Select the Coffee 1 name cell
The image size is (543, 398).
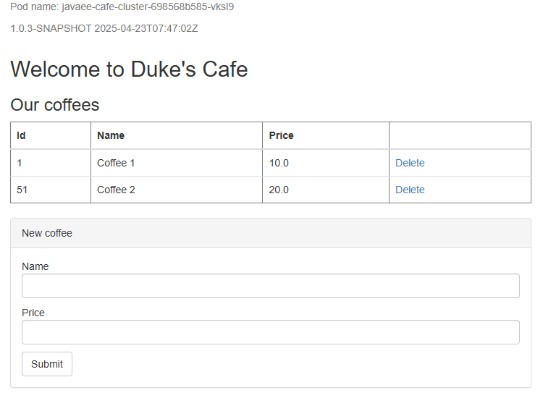click(116, 163)
